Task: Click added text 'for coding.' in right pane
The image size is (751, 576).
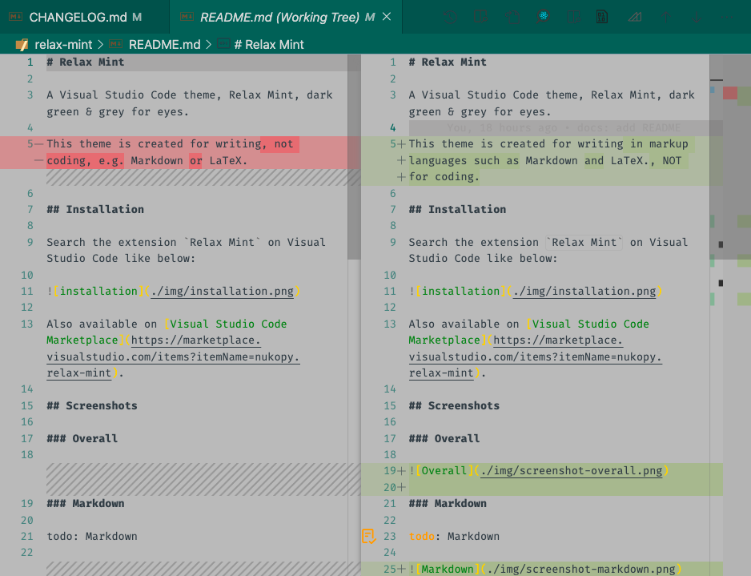Action: pyautogui.click(x=444, y=177)
